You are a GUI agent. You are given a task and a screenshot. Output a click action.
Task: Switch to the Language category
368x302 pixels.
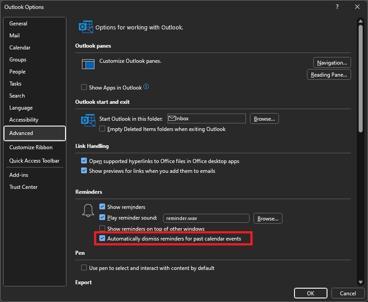tap(35, 108)
